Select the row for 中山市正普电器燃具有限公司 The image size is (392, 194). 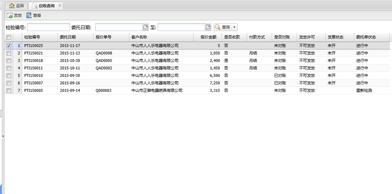coord(157,90)
